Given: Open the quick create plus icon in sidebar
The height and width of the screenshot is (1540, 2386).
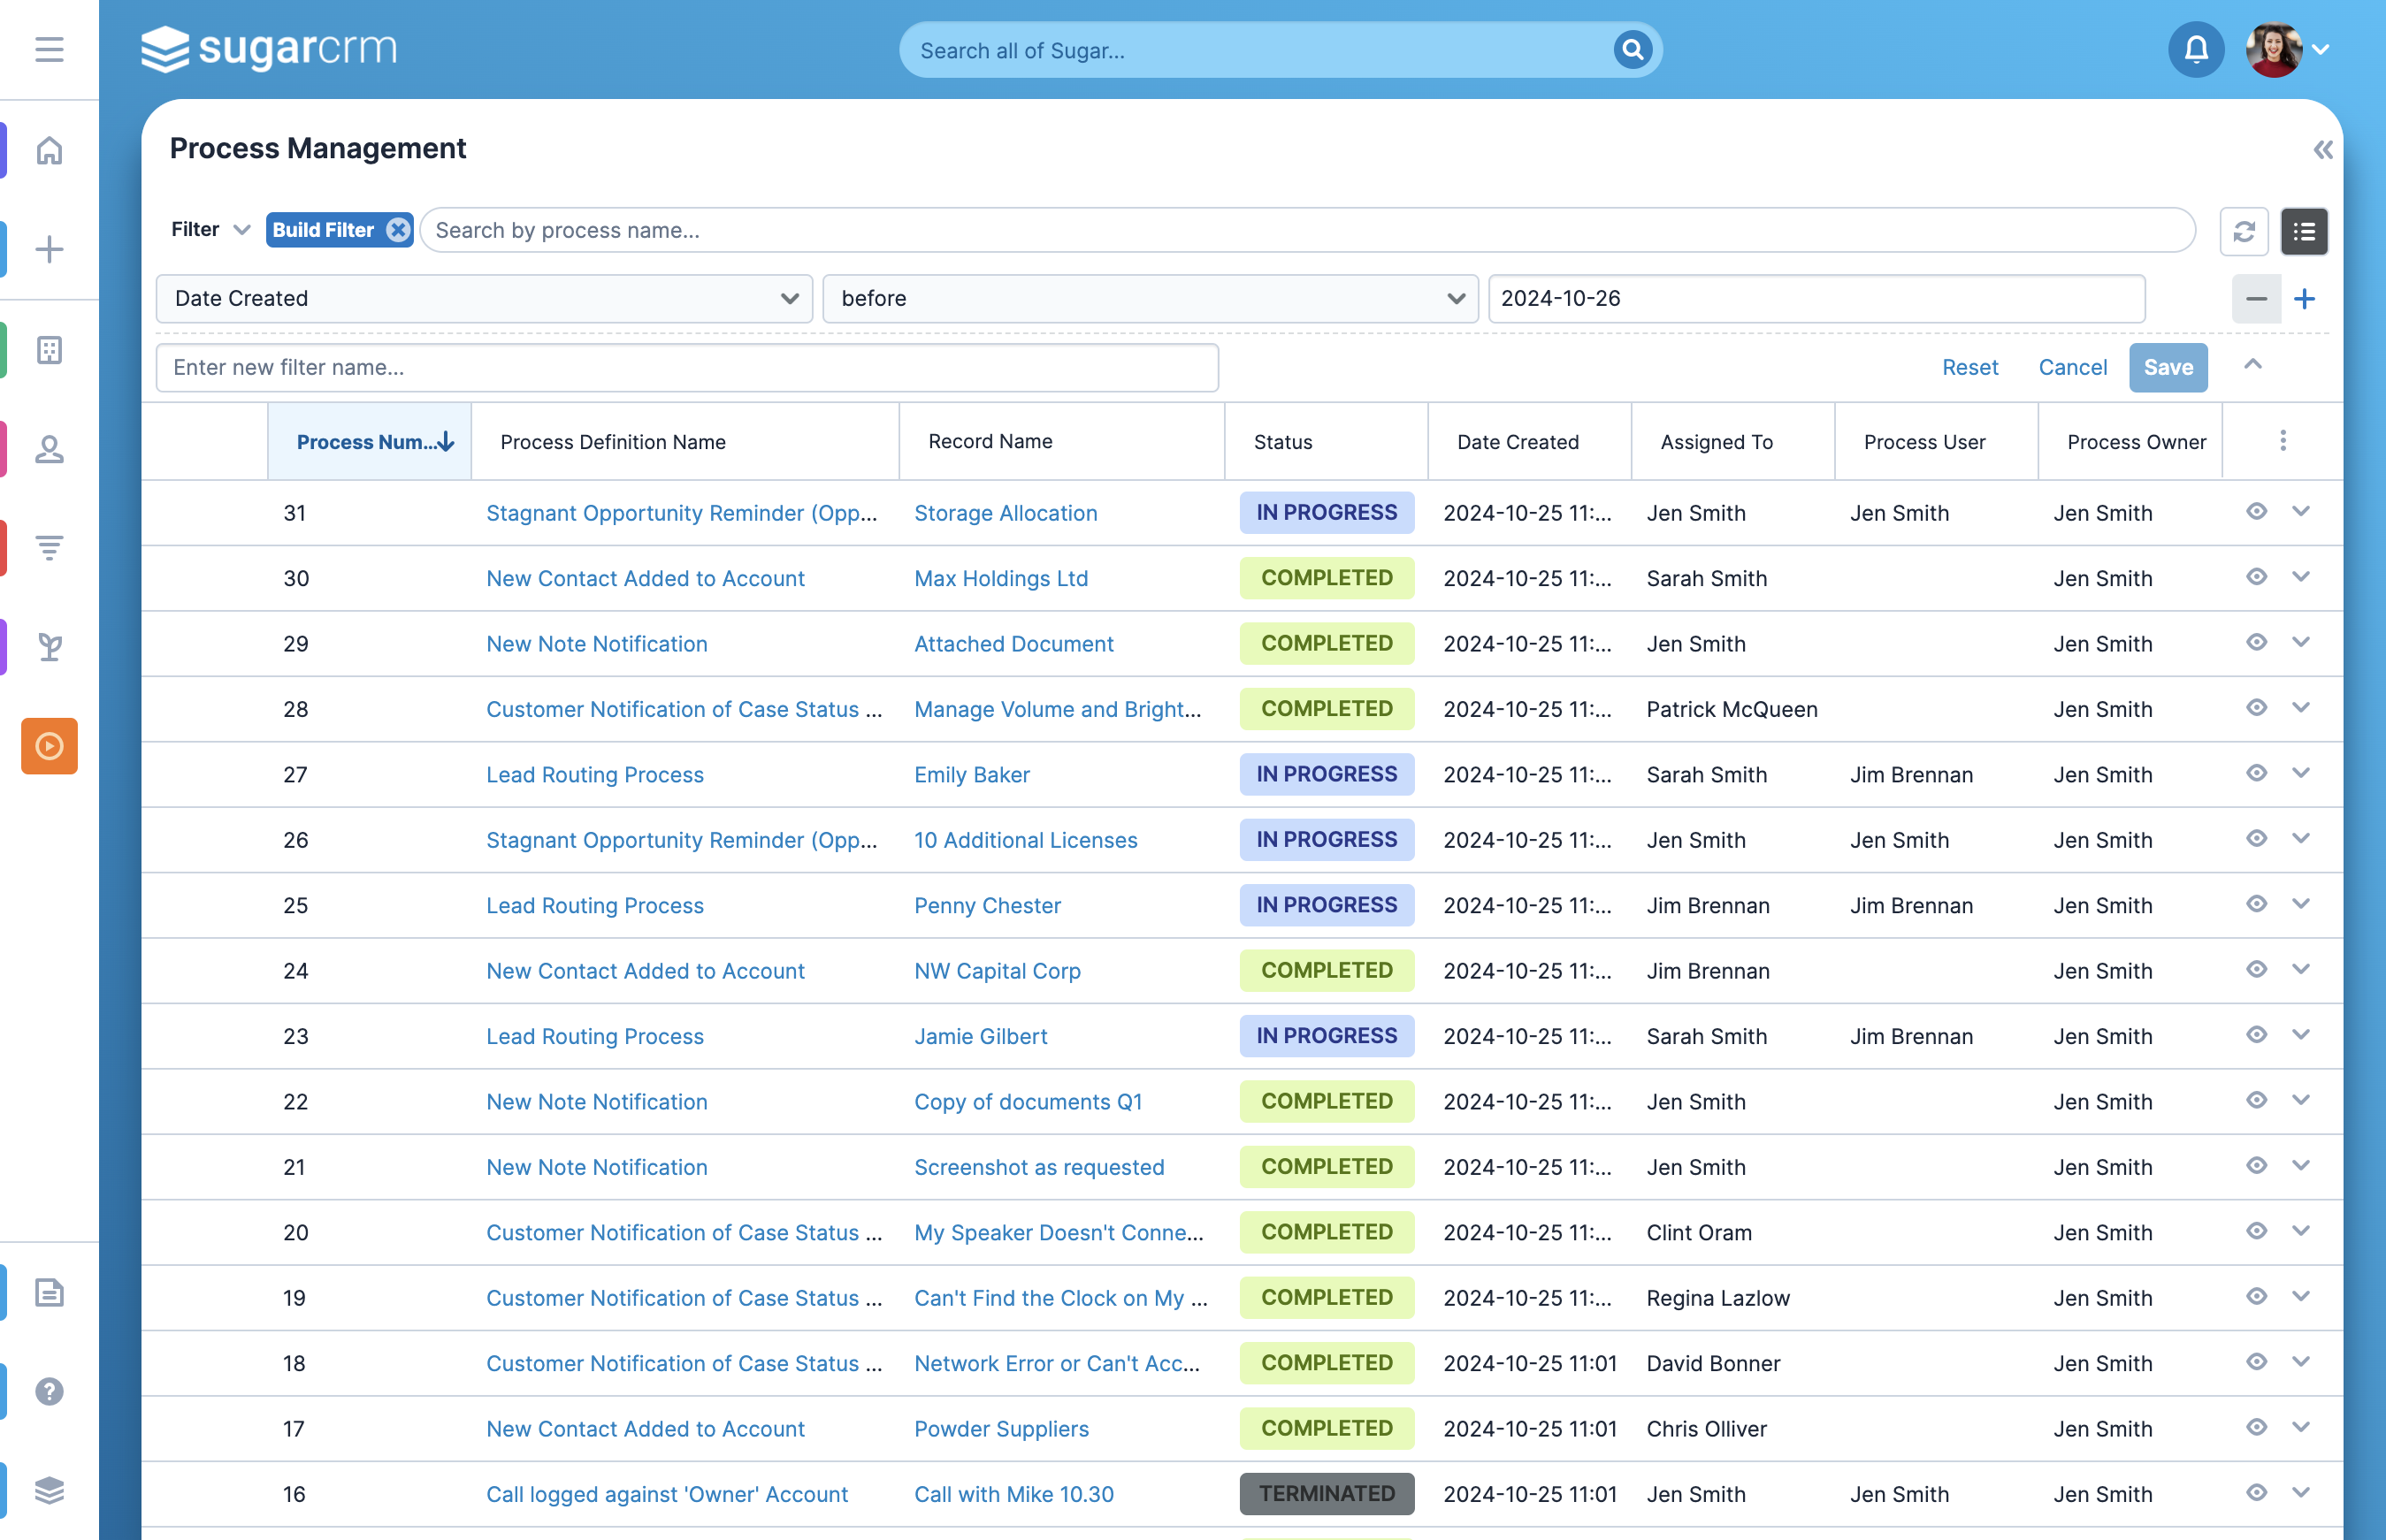Looking at the screenshot, I should pos(49,249).
